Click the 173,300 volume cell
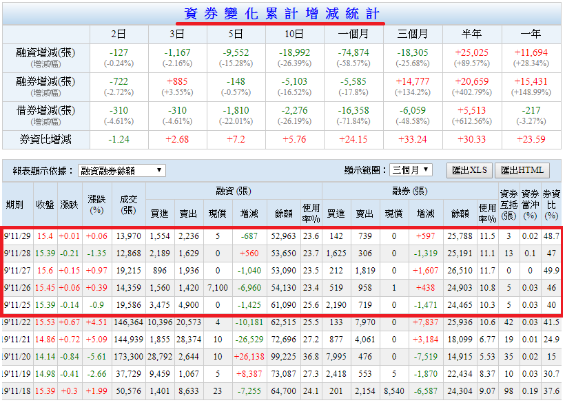 coord(129,357)
